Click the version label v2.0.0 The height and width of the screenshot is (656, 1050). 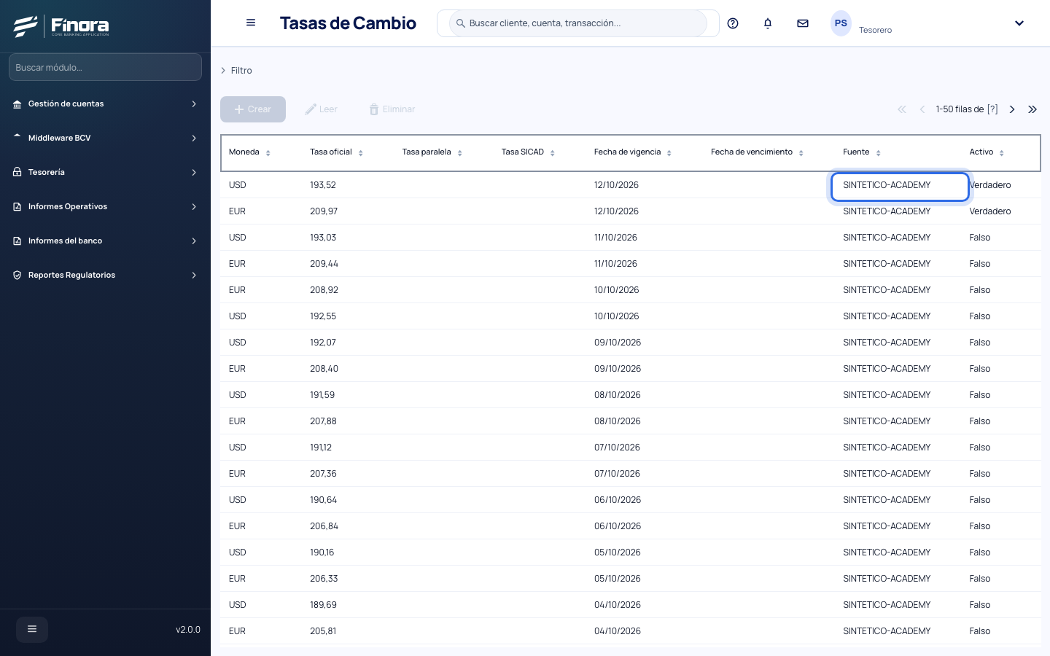tap(188, 630)
